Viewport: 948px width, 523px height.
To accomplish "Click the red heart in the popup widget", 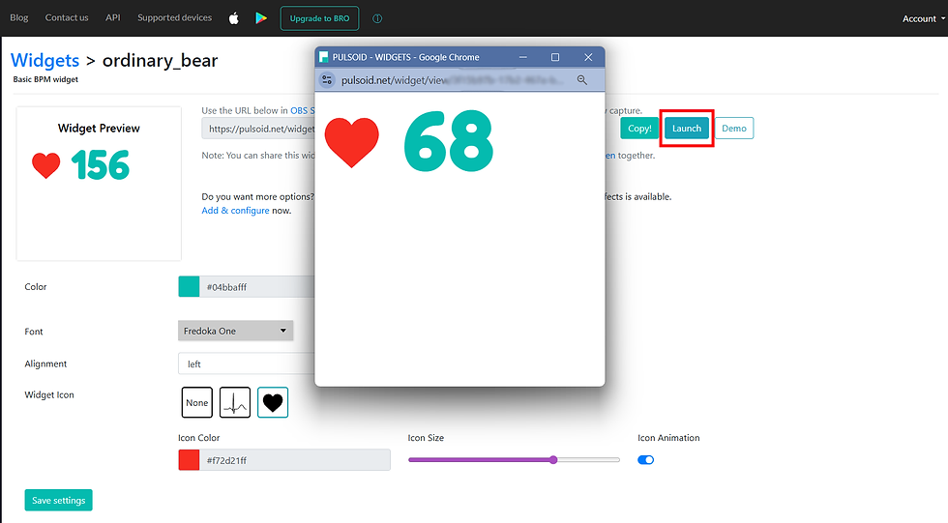I will [352, 142].
